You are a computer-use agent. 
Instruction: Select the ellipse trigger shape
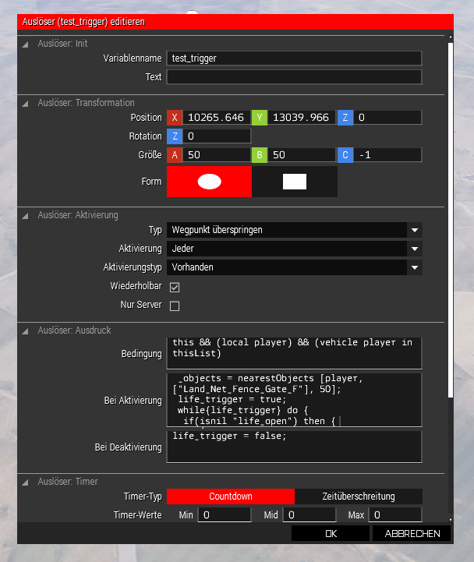[209, 182]
